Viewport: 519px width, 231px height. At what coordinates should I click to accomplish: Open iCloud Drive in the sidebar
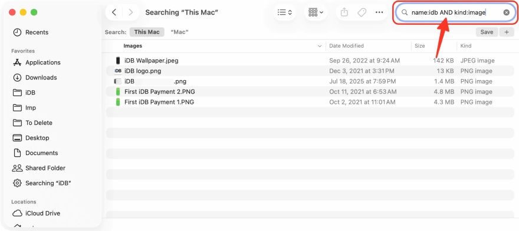pyautogui.click(x=42, y=213)
